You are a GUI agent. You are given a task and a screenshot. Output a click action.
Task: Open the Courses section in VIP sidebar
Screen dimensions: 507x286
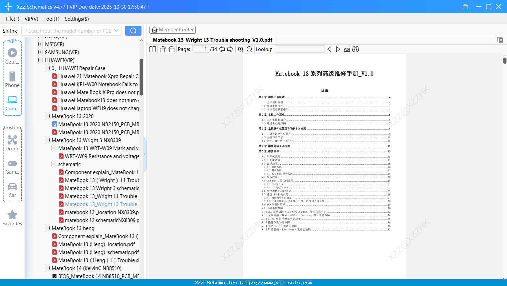pos(12,56)
